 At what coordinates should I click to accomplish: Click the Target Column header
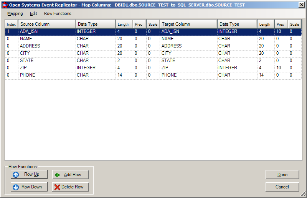tap(188, 24)
